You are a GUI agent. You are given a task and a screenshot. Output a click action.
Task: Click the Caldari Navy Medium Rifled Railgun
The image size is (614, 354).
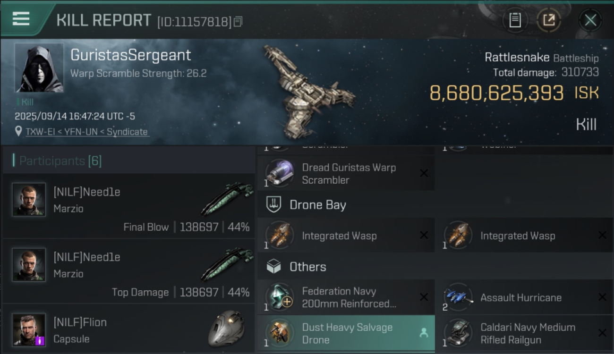pos(527,333)
